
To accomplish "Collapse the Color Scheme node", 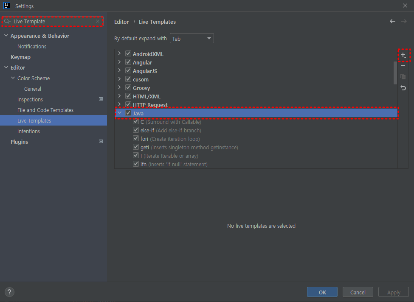I will [13, 78].
